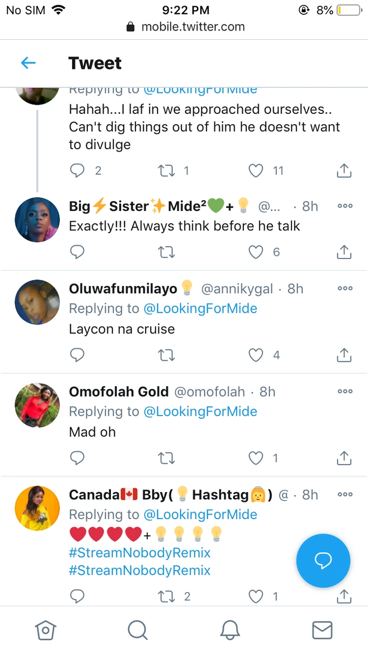Like the 'Mad oh' reply
The image size is (368, 654).
256,458
